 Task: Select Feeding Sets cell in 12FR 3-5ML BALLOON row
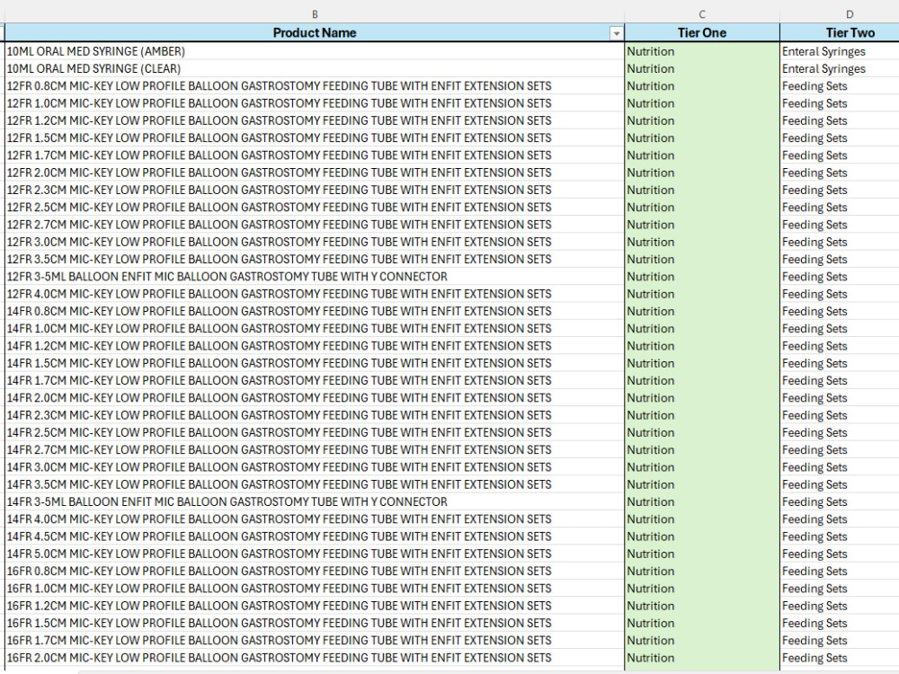click(840, 276)
